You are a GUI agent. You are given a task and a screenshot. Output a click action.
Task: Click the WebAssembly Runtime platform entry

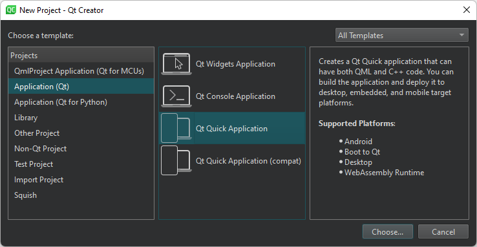384,173
